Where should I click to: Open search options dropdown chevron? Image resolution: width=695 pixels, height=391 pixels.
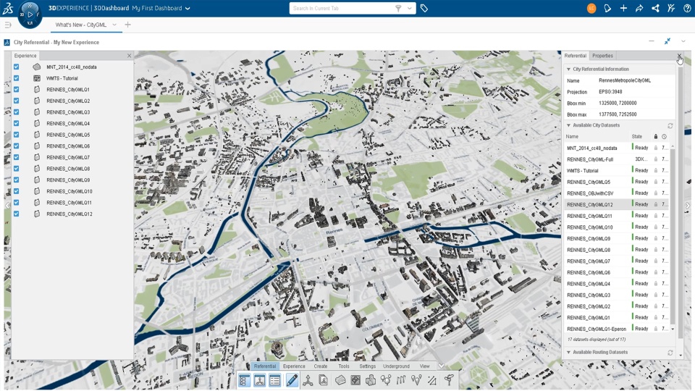[409, 8]
